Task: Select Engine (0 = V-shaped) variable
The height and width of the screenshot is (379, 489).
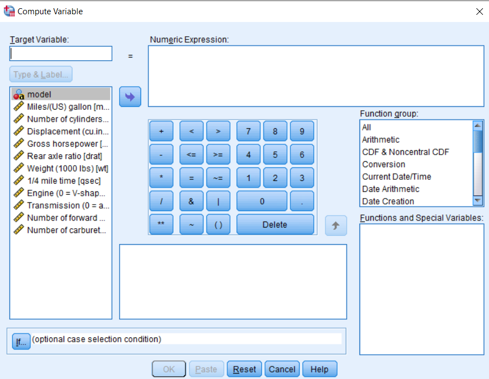Action: (x=61, y=193)
